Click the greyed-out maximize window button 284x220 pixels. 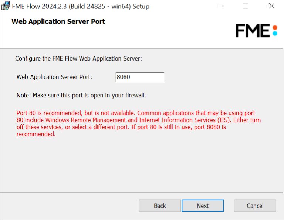pos(245,6)
